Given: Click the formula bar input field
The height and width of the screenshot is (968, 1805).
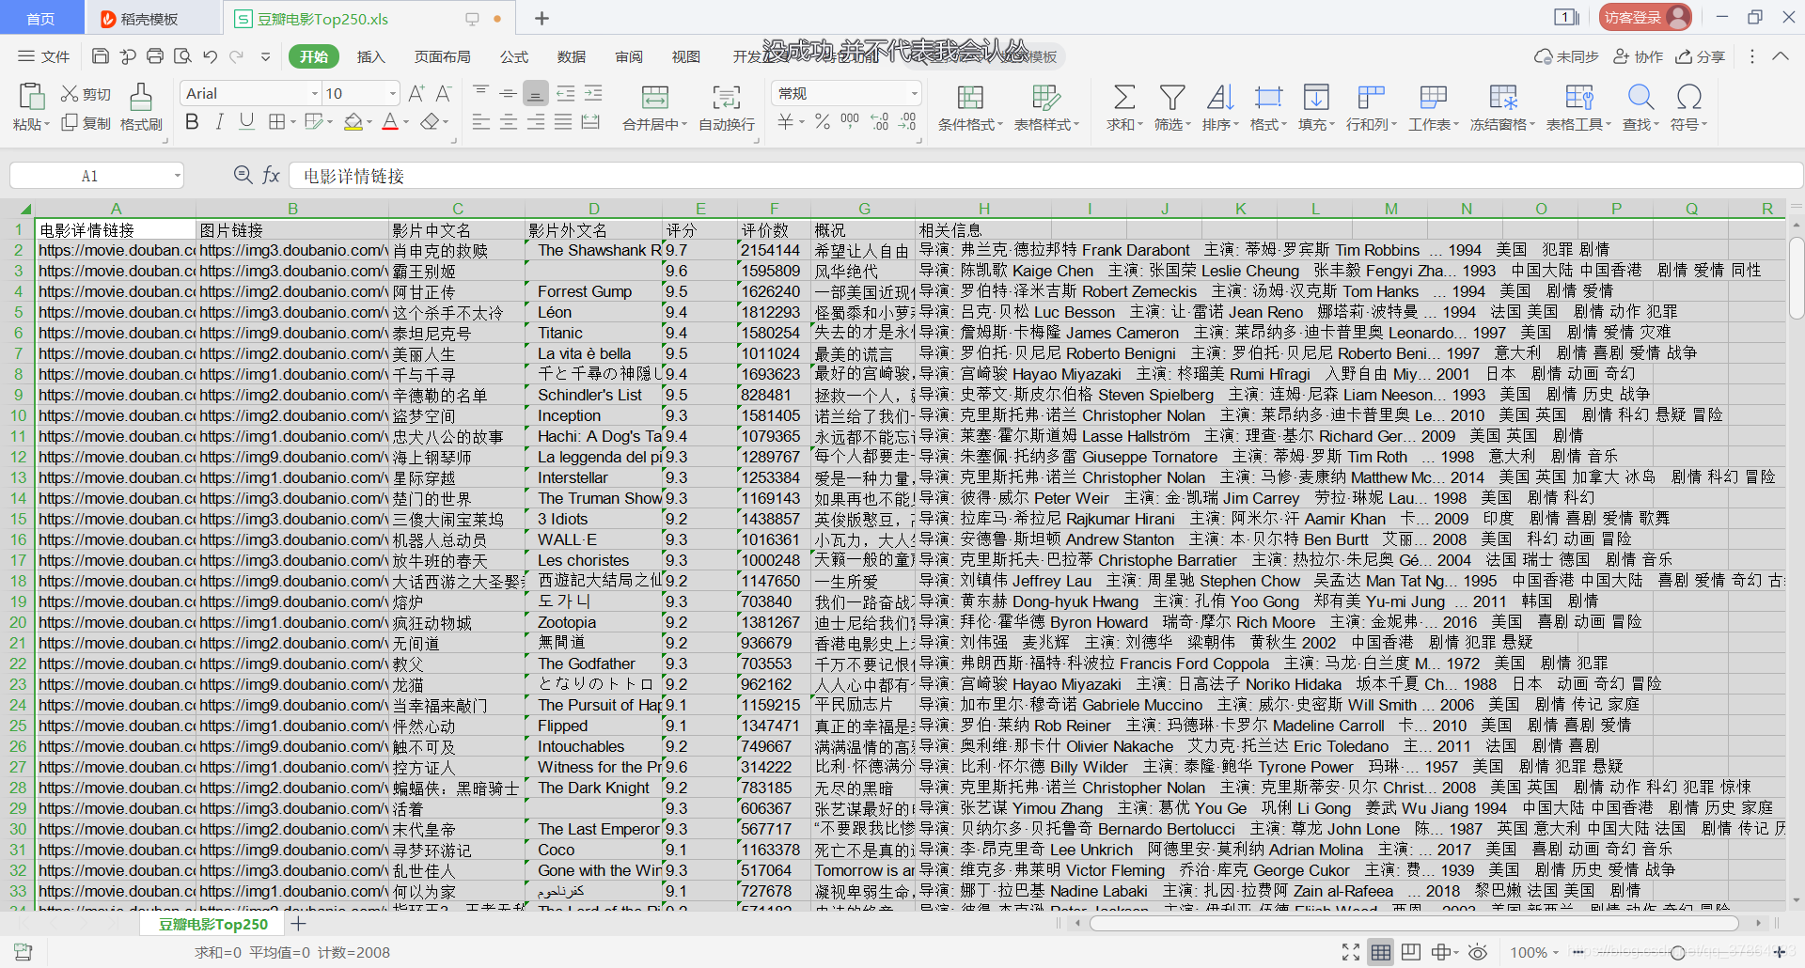Looking at the screenshot, I should pyautogui.click(x=1044, y=176).
